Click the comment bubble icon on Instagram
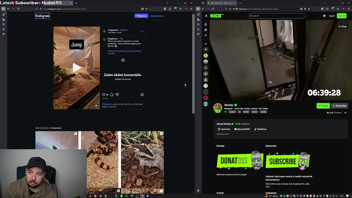This screenshot has height=198, width=352. click(112, 95)
